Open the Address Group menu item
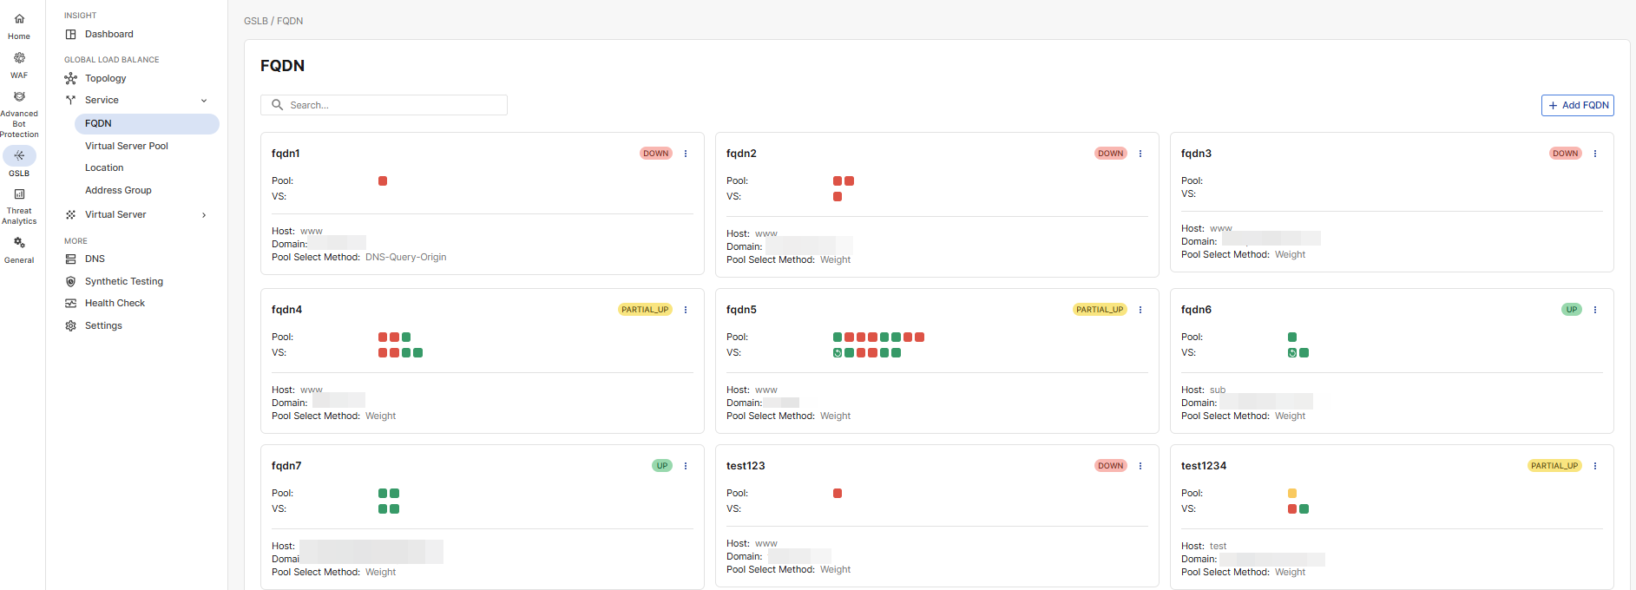The image size is (1636, 590). pyautogui.click(x=118, y=191)
